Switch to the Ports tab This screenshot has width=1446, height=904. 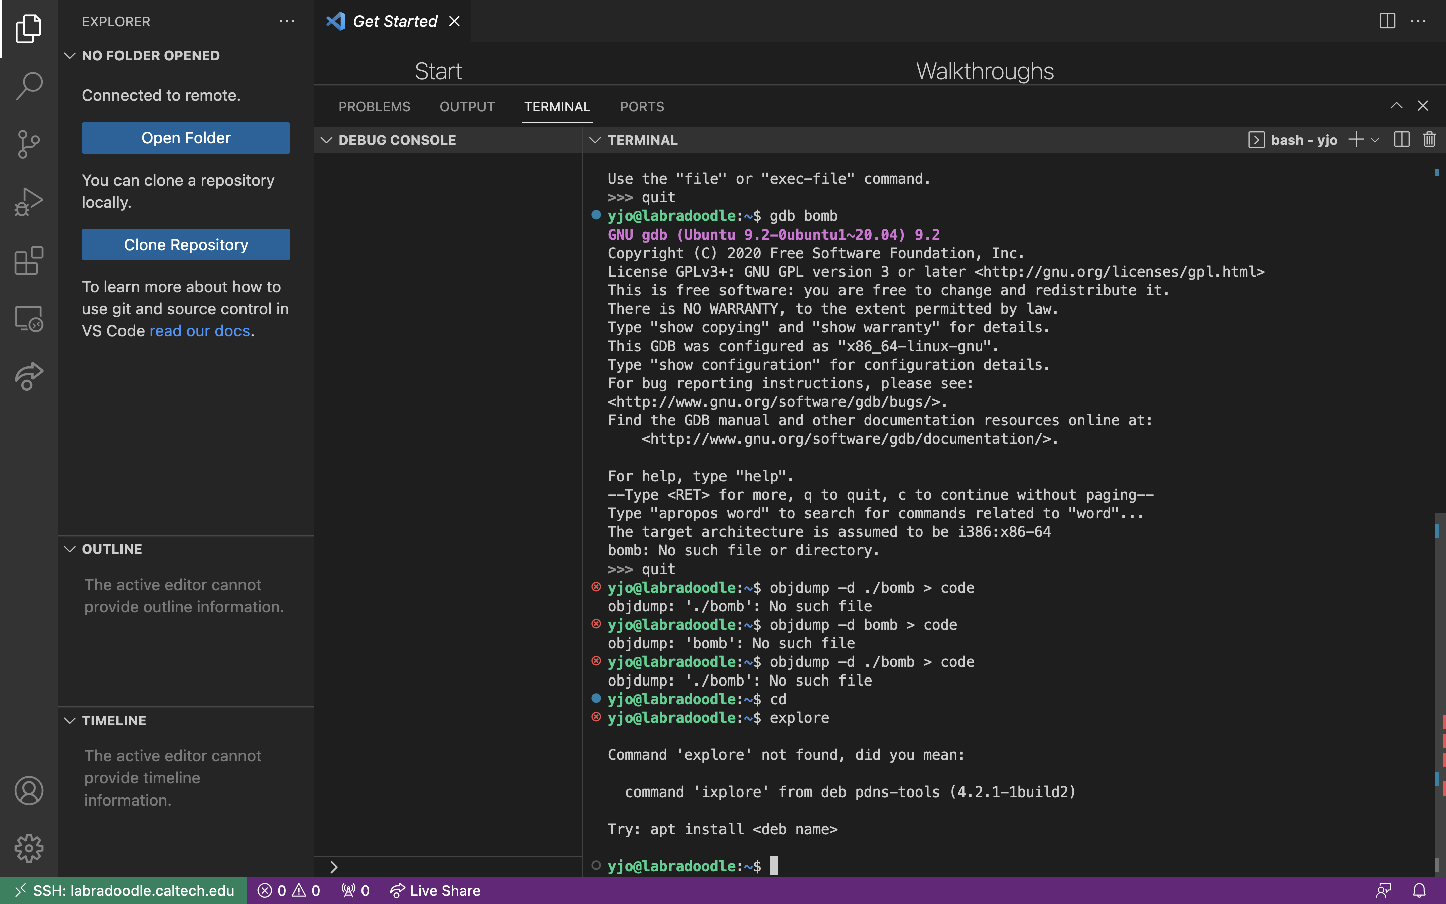coord(642,107)
